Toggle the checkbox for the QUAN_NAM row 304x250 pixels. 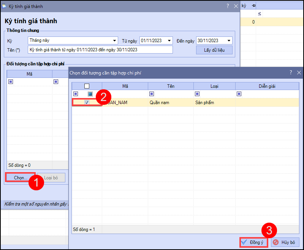[x=87, y=103]
